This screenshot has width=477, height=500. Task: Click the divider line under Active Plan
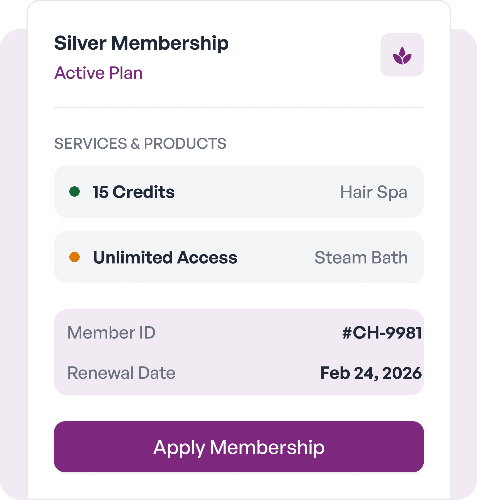tap(239, 108)
